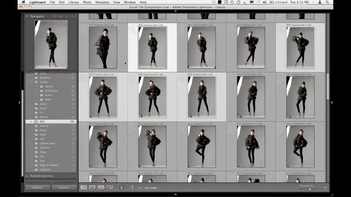This screenshot has height=197, width=351.
Task: Click the Salmon Salad folder icon
Action: point(36,143)
